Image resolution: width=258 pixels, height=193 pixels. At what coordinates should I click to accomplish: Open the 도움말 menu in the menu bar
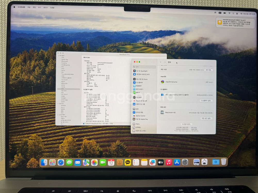(x=52, y=7)
